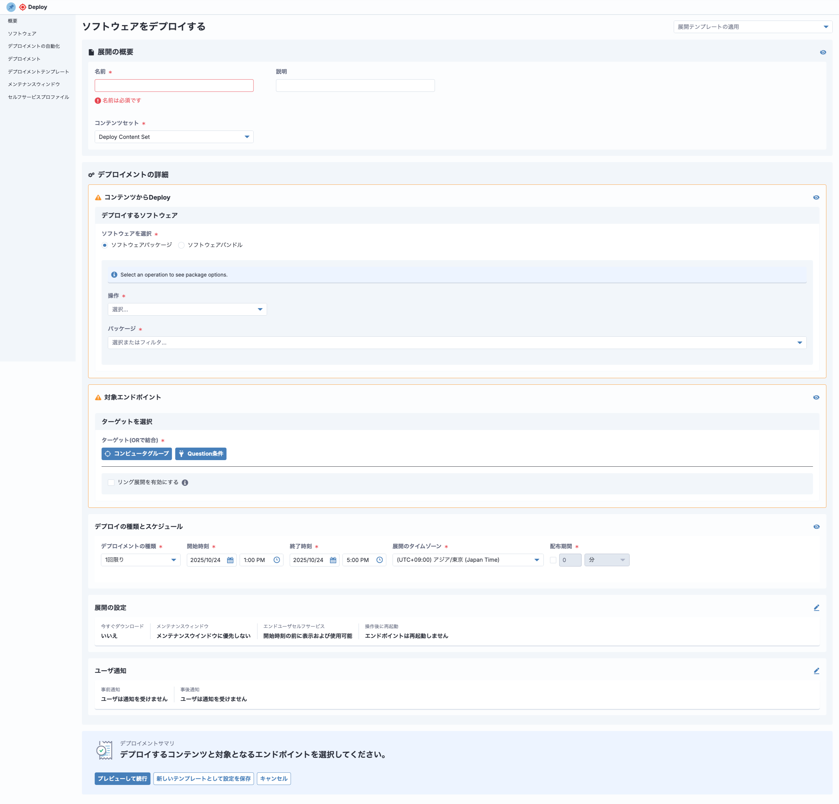The image size is (839, 804).
Task: Open the clock picker for the 1:00 PM field
Action: [277, 560]
